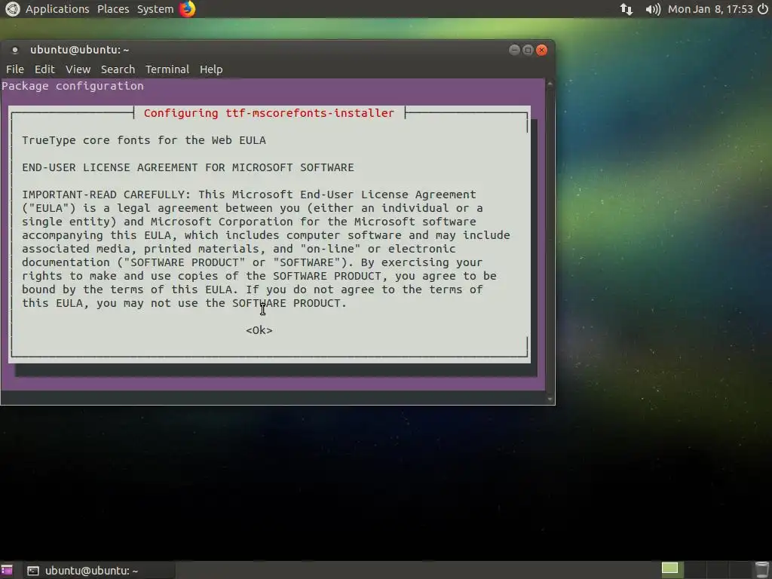Click the volume speaker icon
Image resolution: width=772 pixels, height=579 pixels.
click(653, 9)
